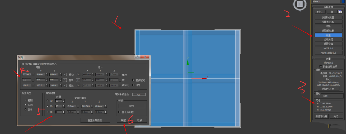Screen dimensions: 346x134
Task: Click the 集 button
Action: tap(332, 12)
